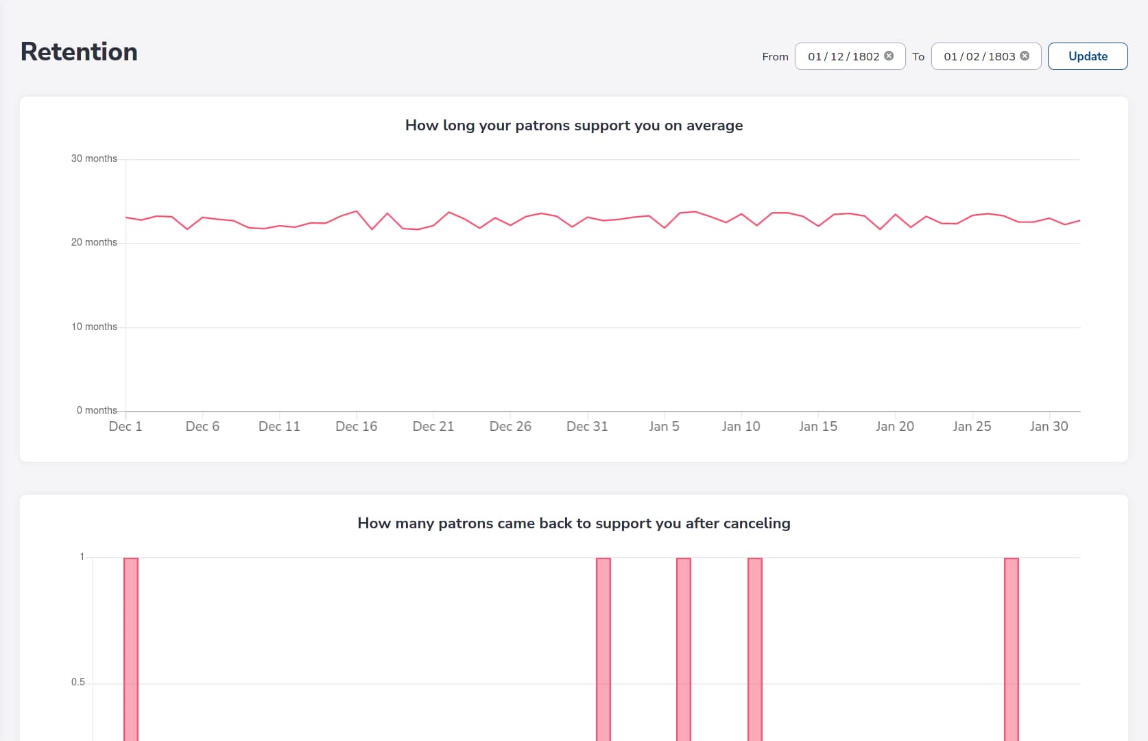Click the Dec 31 x-axis label

tap(587, 426)
